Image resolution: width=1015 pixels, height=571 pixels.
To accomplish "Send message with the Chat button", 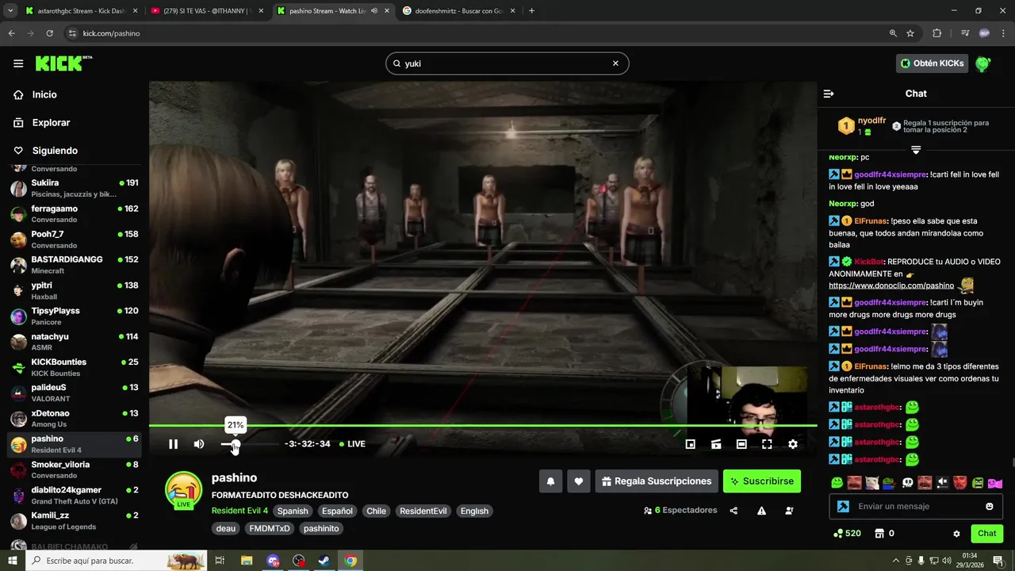I will [986, 534].
